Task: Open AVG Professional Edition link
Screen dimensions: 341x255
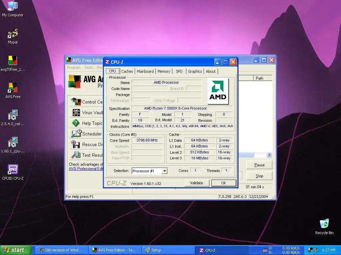Action: click(x=86, y=169)
